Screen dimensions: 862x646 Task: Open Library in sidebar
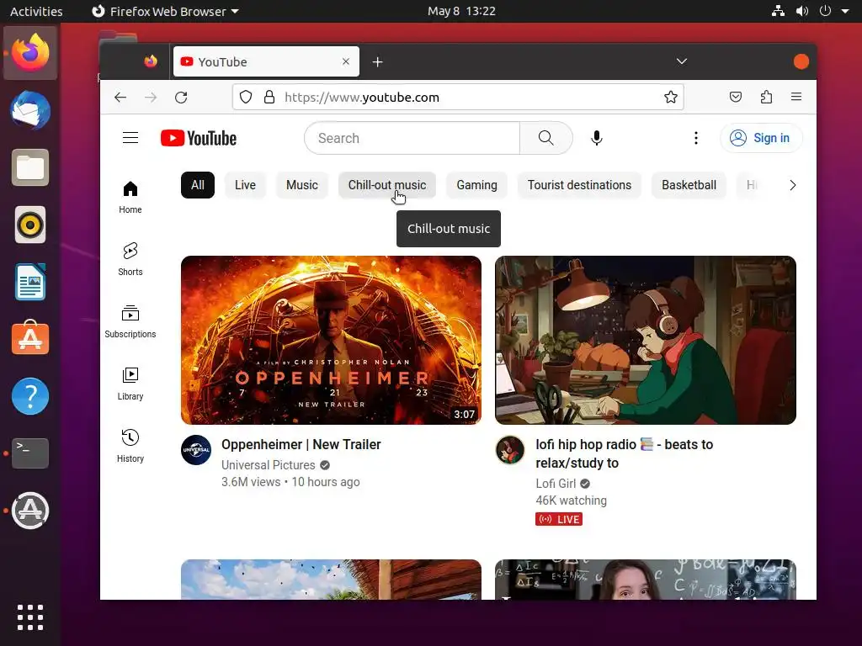[x=130, y=384]
